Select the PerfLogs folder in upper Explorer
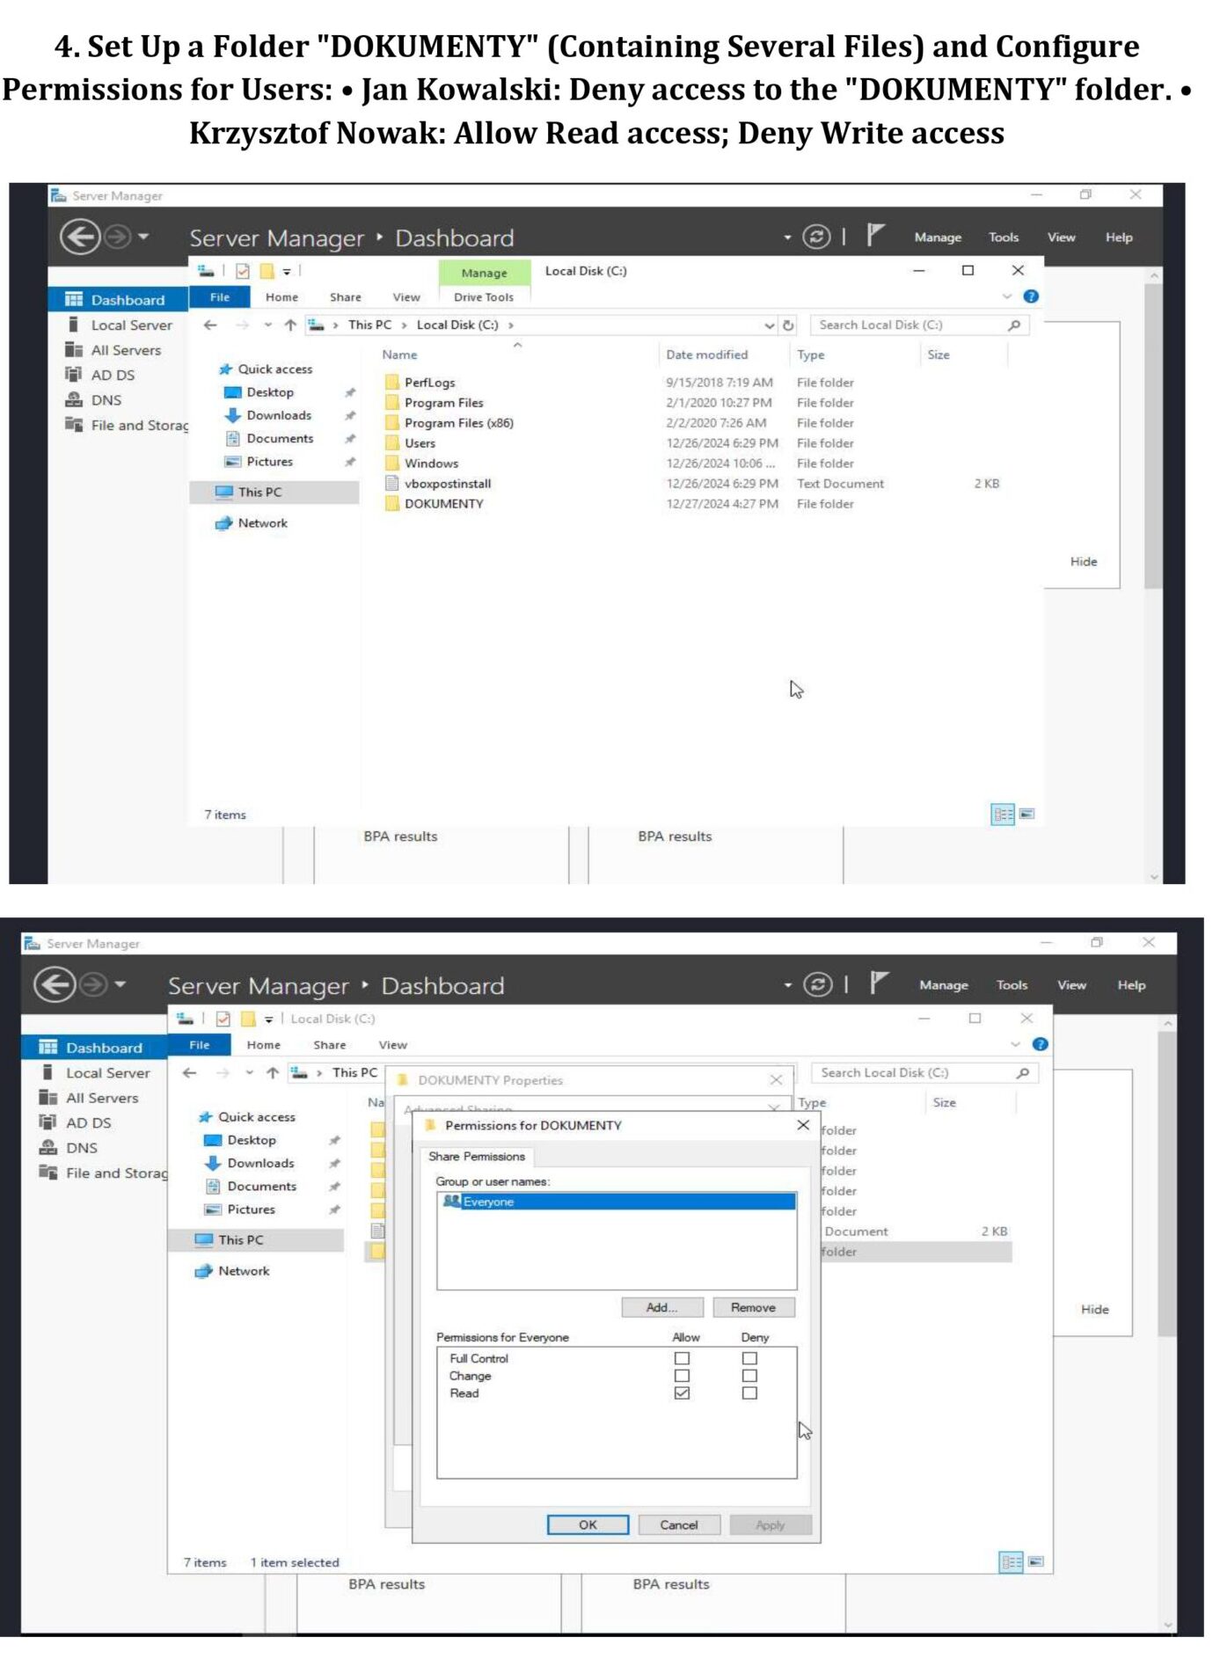1220x1659 pixels. click(x=429, y=383)
